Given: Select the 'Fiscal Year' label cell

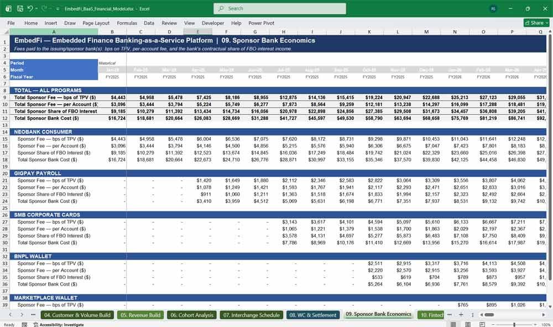Looking at the screenshot, I should coord(54,76).
